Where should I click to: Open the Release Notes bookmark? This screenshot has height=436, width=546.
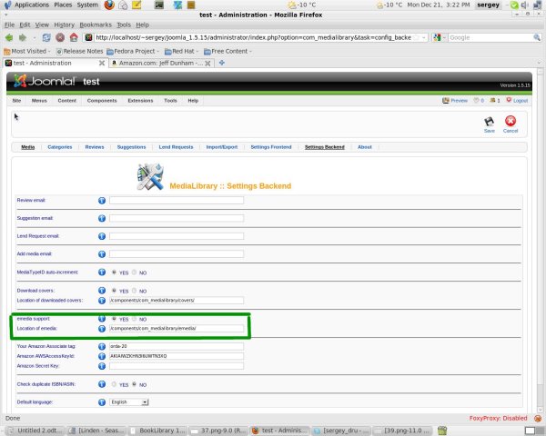pyautogui.click(x=80, y=51)
